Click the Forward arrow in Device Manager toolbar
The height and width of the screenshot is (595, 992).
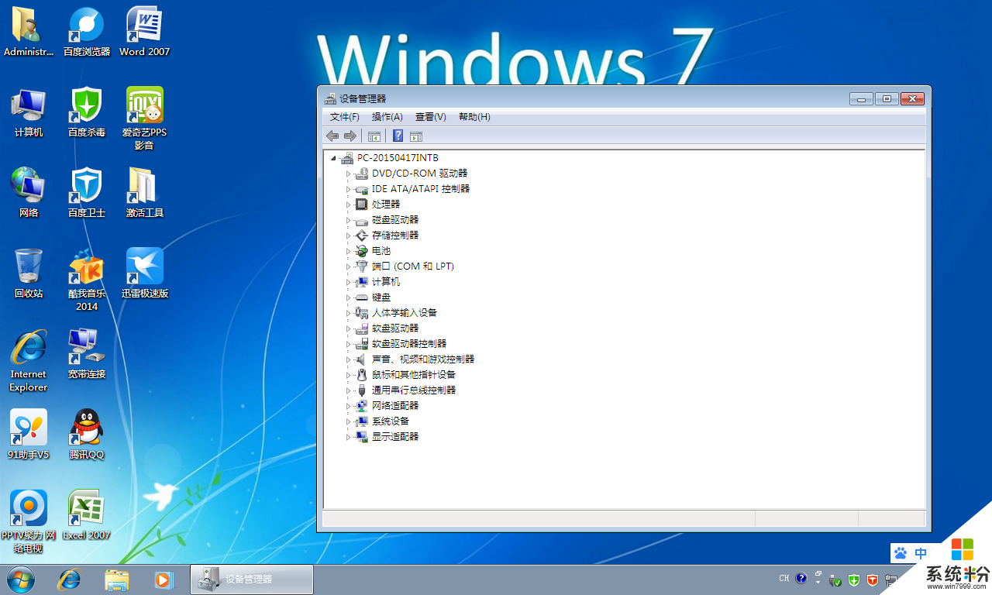350,136
